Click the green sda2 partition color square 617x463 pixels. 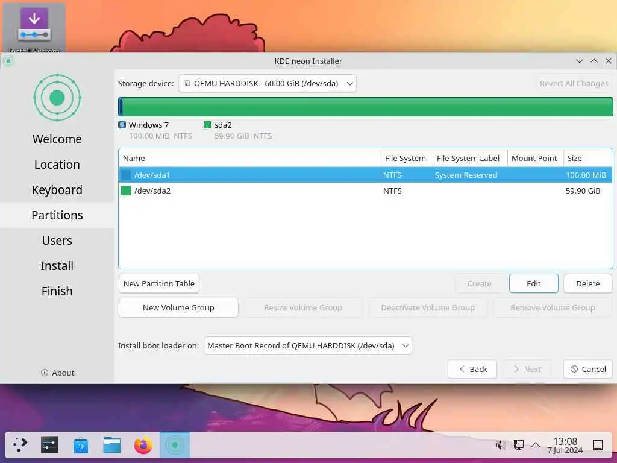tap(126, 191)
